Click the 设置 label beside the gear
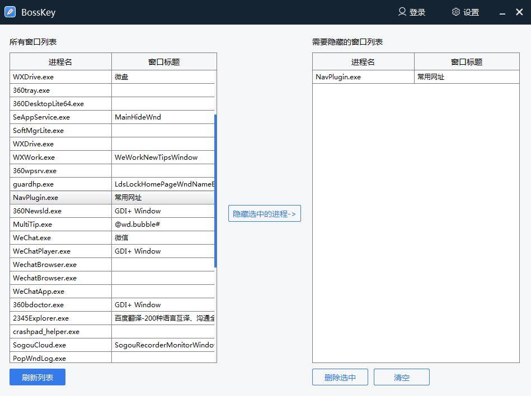 (470, 12)
